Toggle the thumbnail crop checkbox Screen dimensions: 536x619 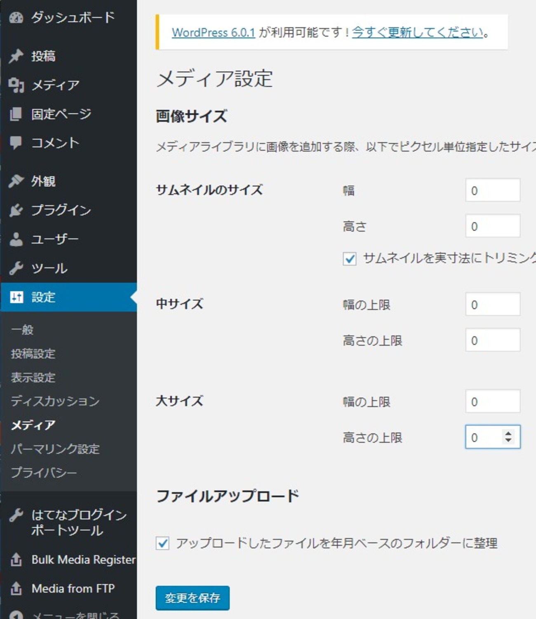coord(350,259)
